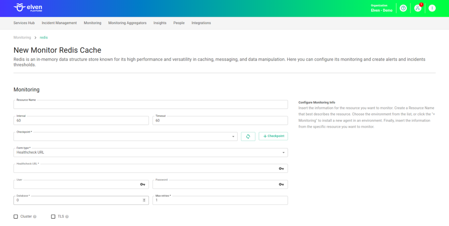Go to Monitoring breadcrumb link
This screenshot has height=226, width=449.
coord(22,38)
